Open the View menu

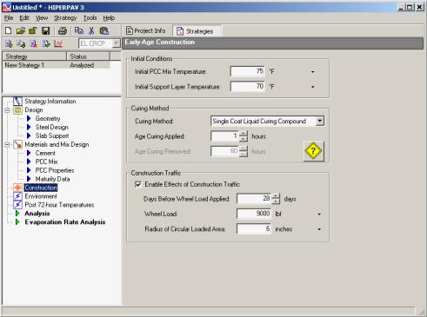(42, 18)
